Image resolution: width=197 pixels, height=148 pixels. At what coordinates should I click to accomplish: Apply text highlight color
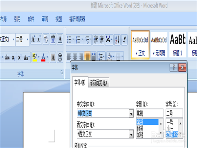coord(34,57)
